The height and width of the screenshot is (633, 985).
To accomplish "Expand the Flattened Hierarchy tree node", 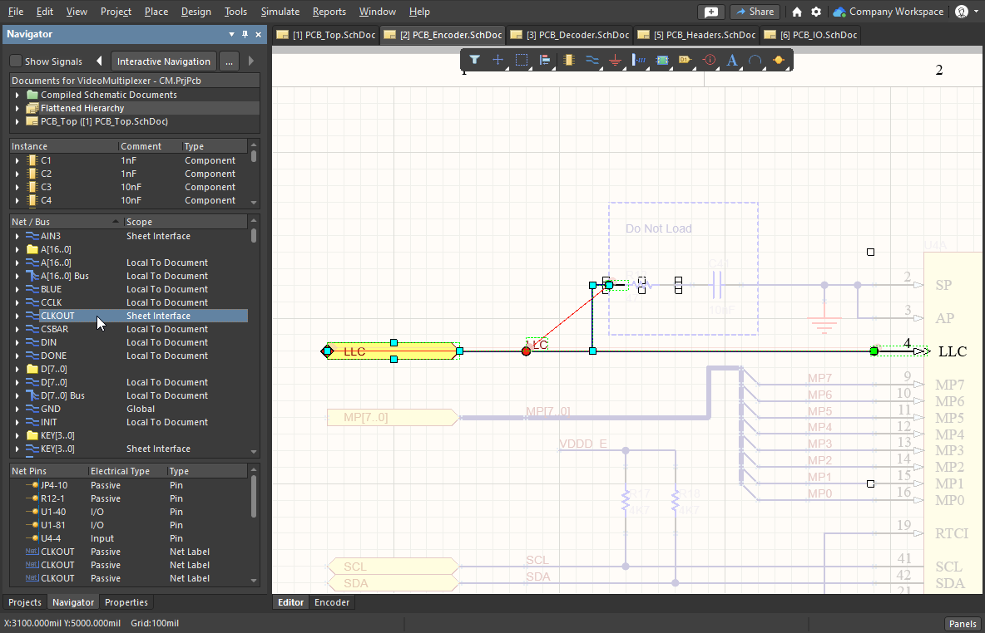I will click(x=17, y=108).
